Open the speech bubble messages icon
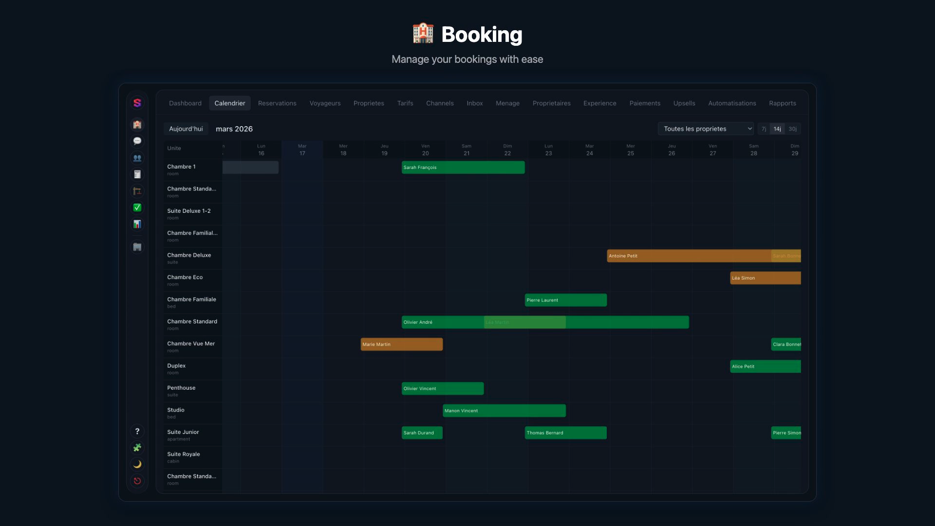 [137, 141]
